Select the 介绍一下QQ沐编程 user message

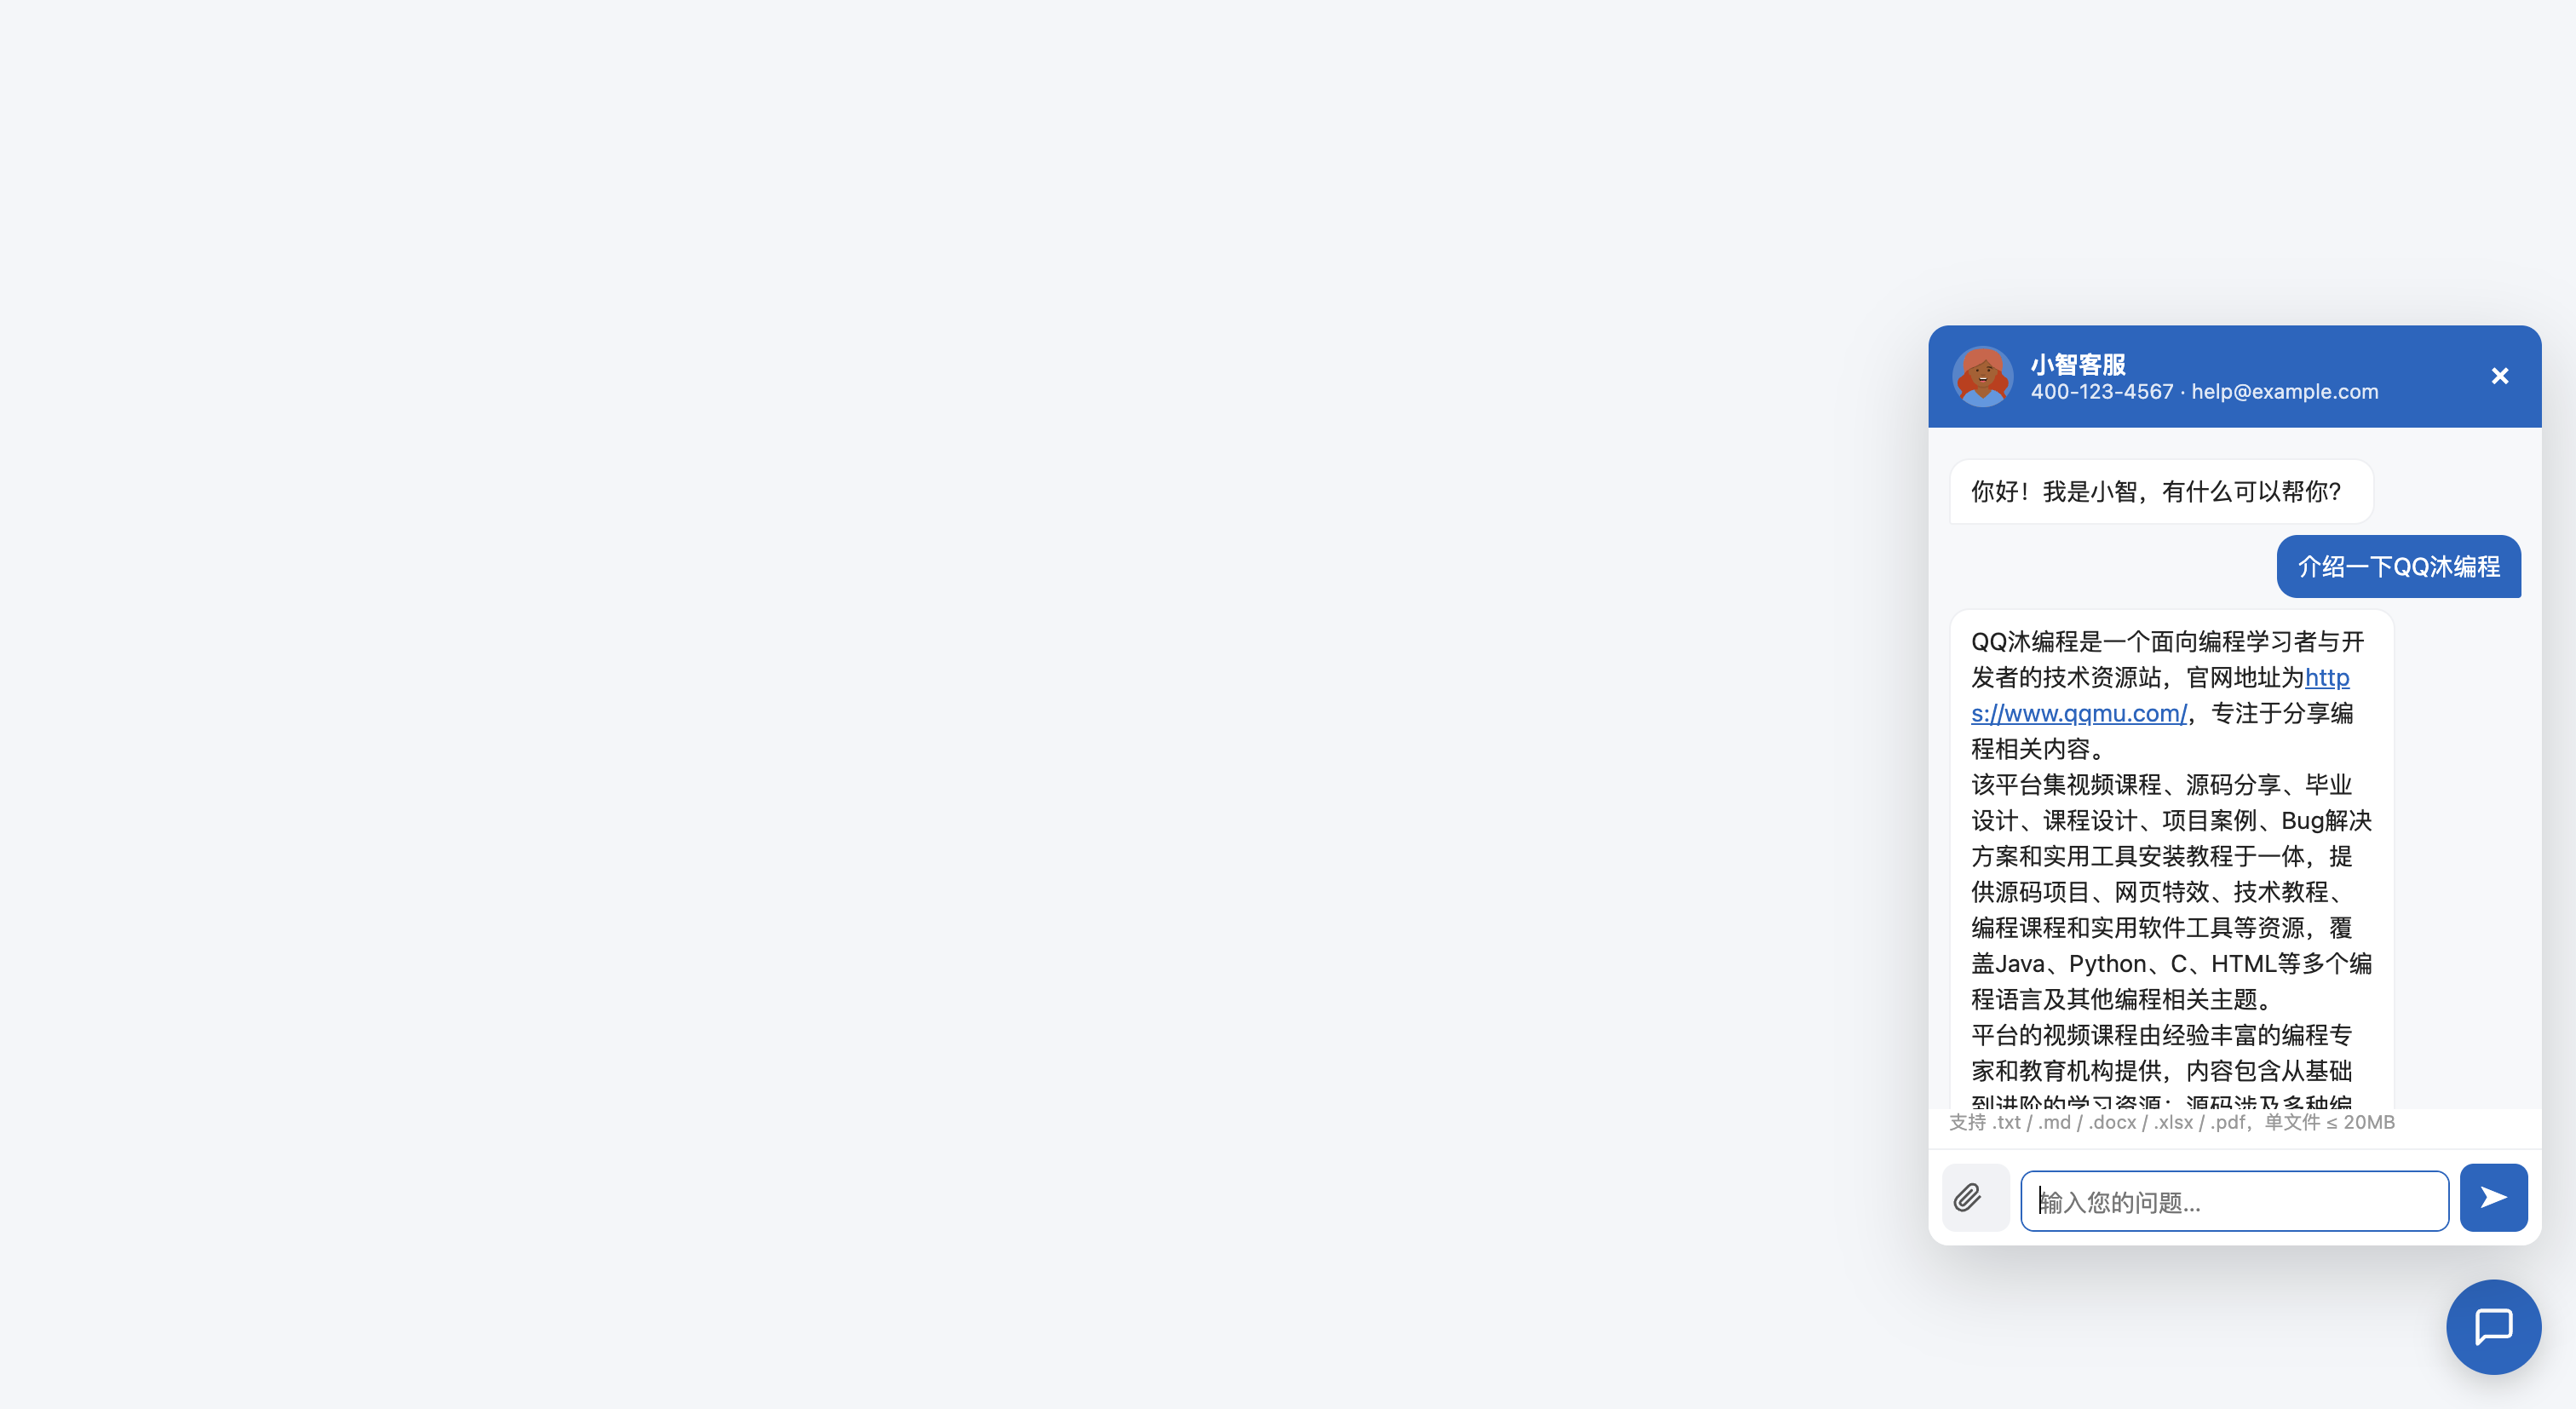[x=2398, y=567]
